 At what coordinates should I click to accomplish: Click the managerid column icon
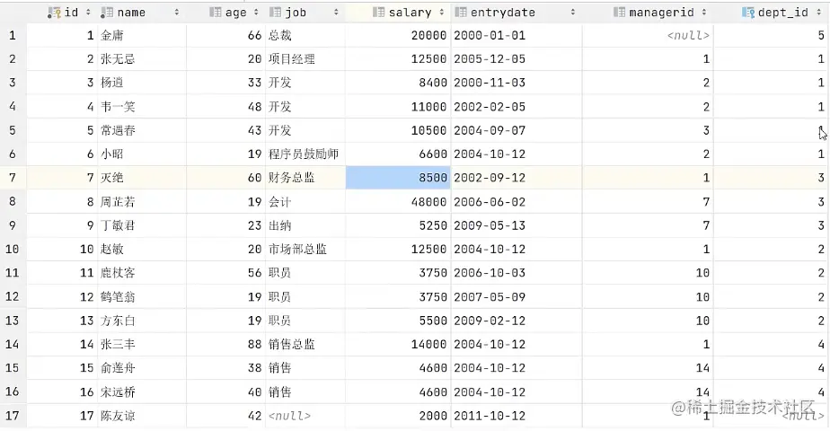(619, 13)
